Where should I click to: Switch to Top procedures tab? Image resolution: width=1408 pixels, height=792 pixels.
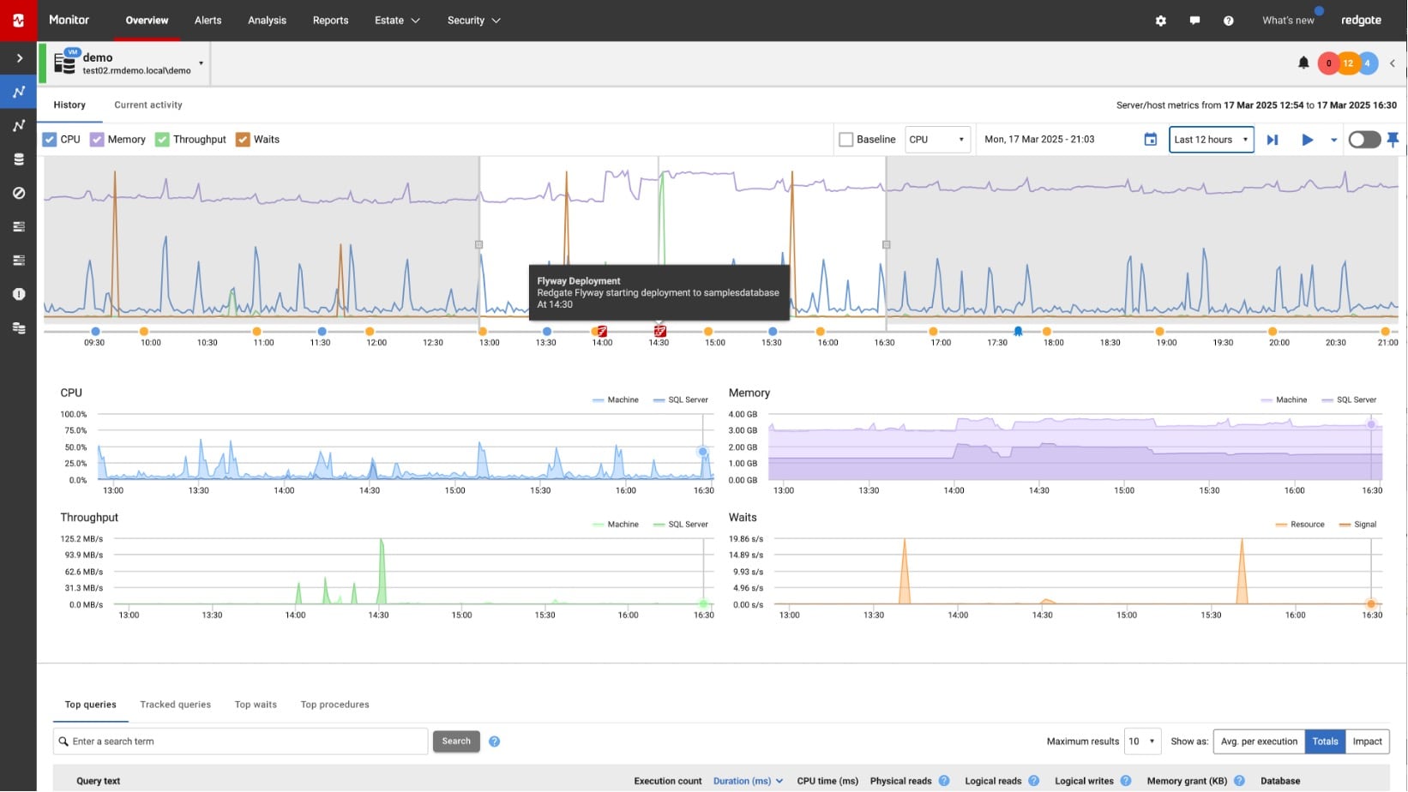(334, 705)
